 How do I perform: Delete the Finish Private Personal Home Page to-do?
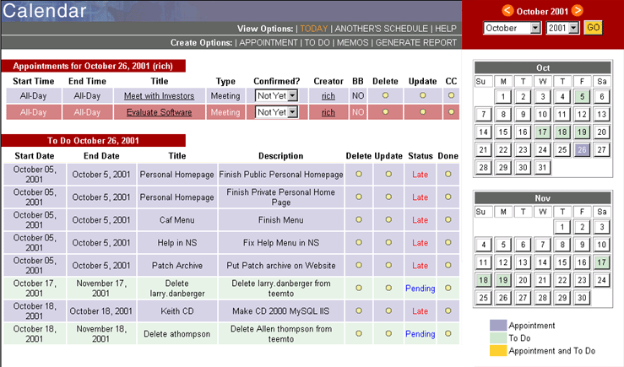point(359,197)
